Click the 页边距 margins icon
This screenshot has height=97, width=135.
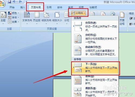coord(37,15)
